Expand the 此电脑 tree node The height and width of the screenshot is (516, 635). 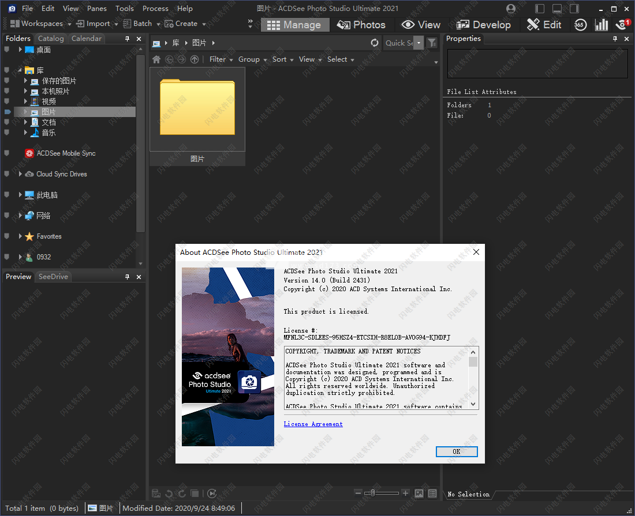pos(20,194)
